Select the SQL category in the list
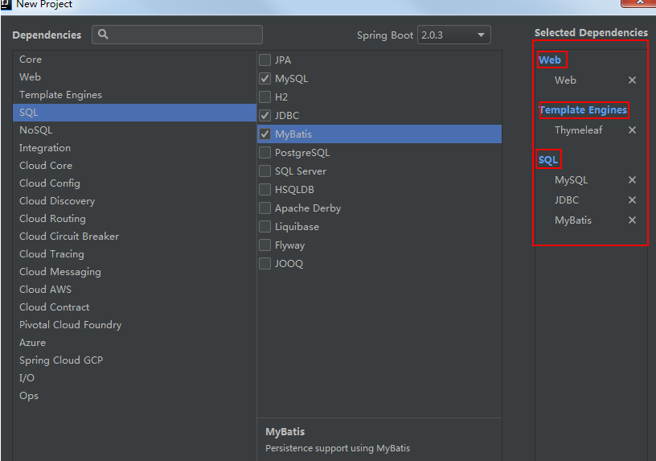This screenshot has width=656, height=461. (134, 113)
